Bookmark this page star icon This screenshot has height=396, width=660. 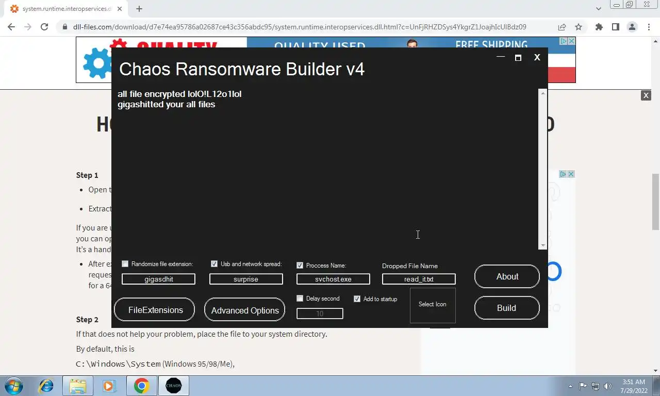[578, 27]
